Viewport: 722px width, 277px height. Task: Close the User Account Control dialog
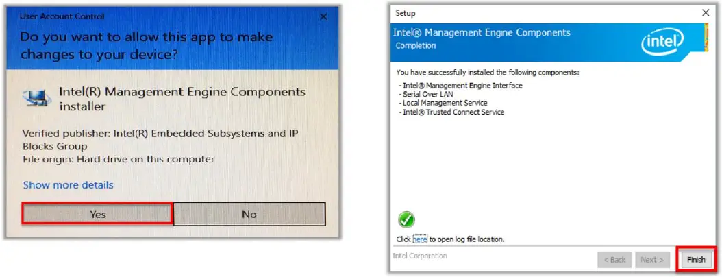(321, 16)
